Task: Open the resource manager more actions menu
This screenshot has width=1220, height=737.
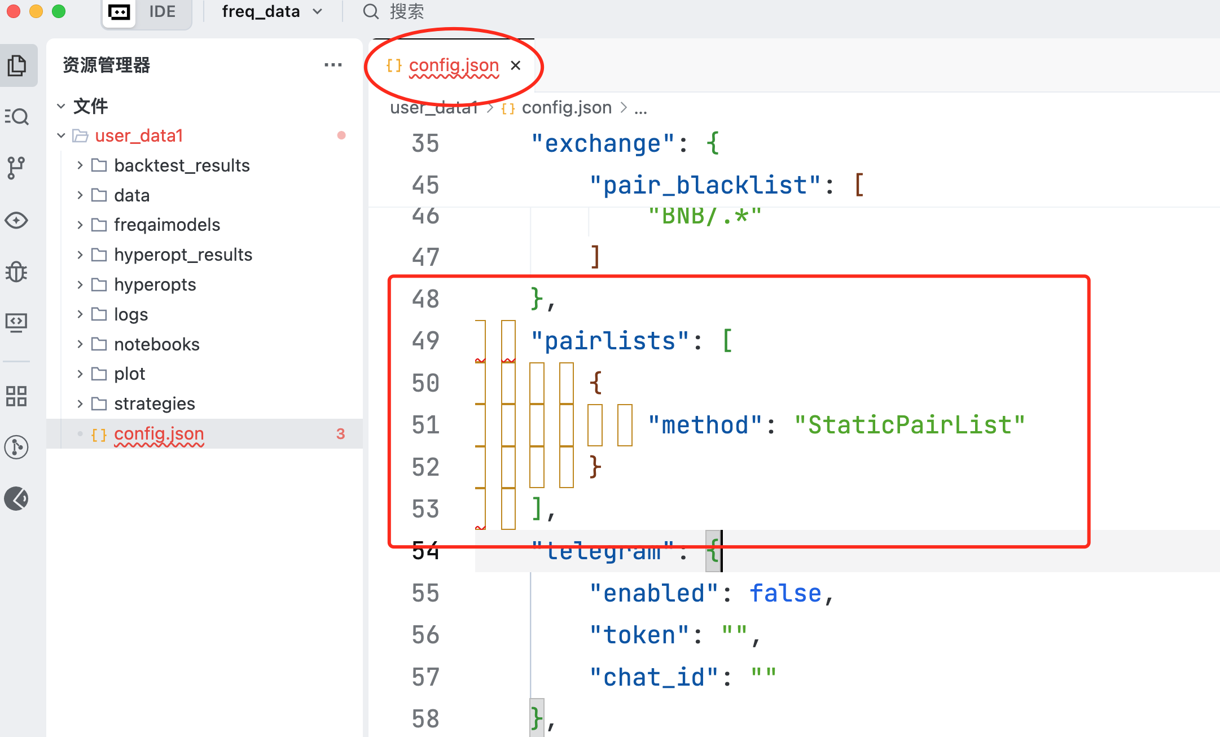Action: click(x=333, y=65)
